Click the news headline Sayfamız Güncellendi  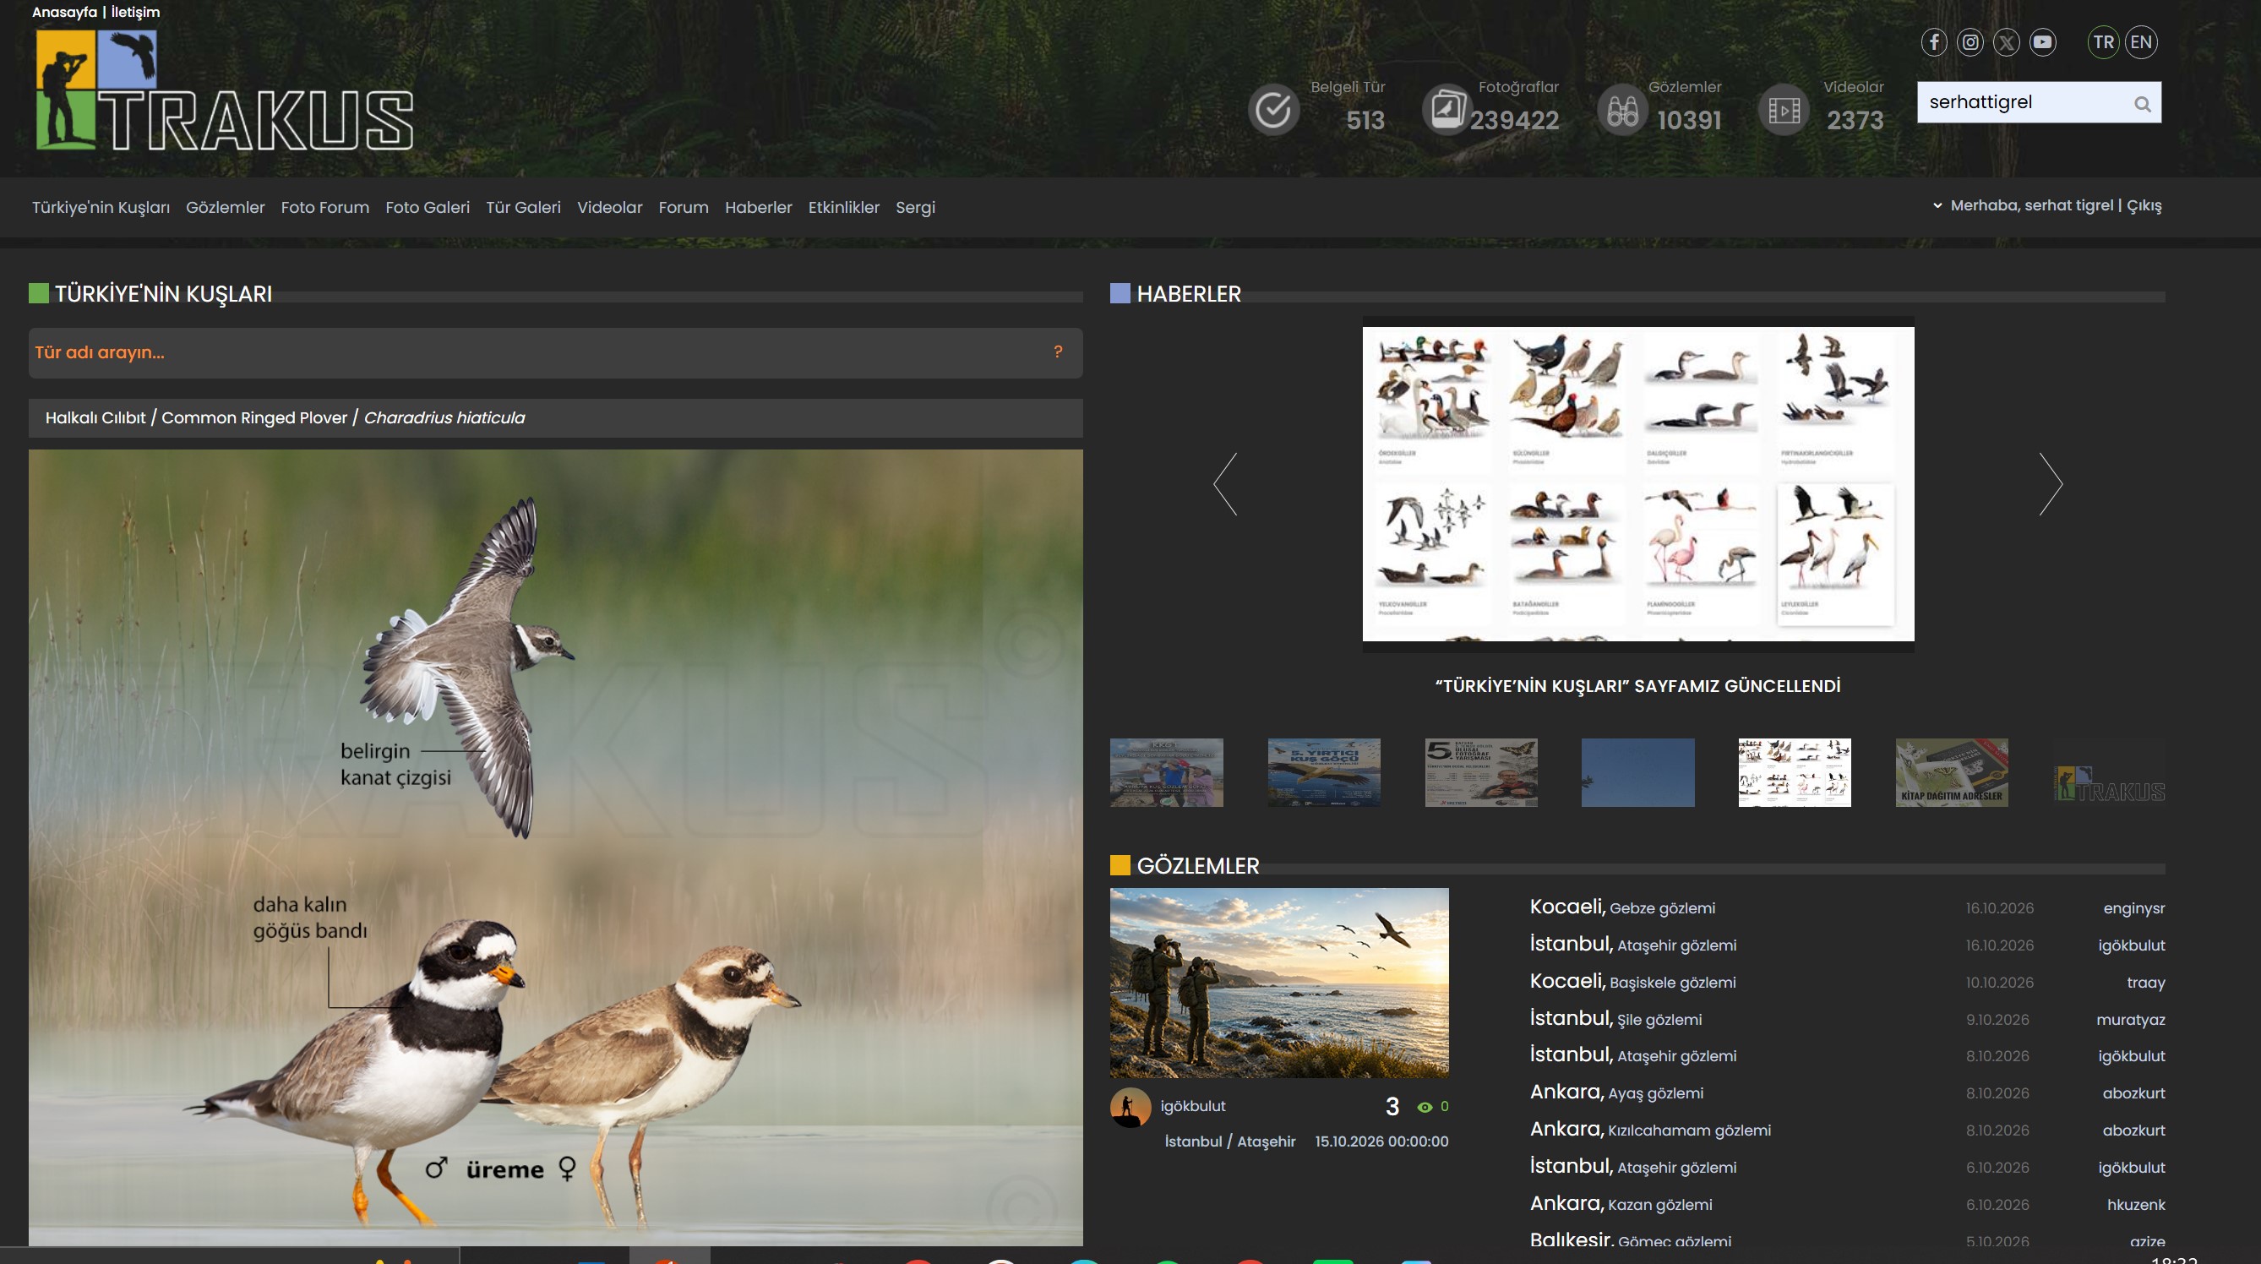[1637, 686]
